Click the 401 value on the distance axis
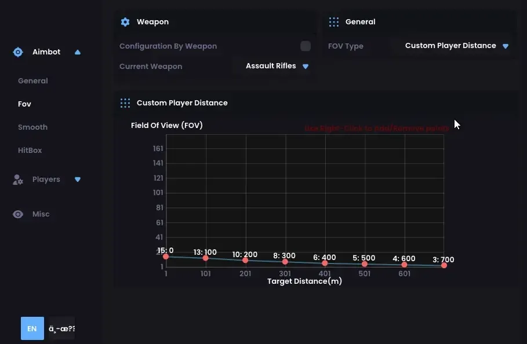 point(325,274)
